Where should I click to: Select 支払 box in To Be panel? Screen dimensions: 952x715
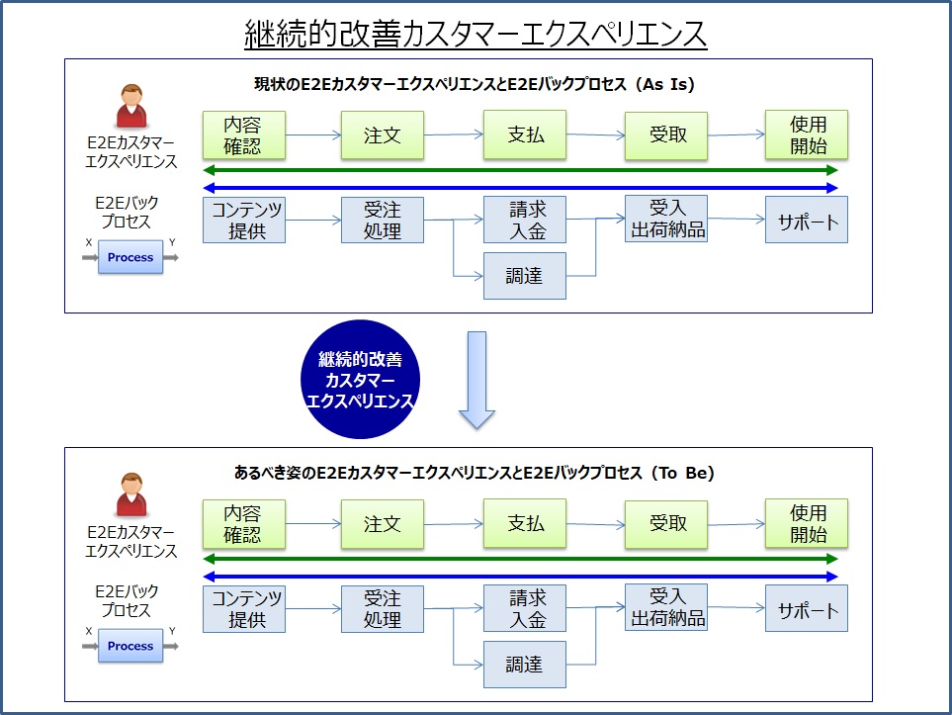tap(525, 524)
